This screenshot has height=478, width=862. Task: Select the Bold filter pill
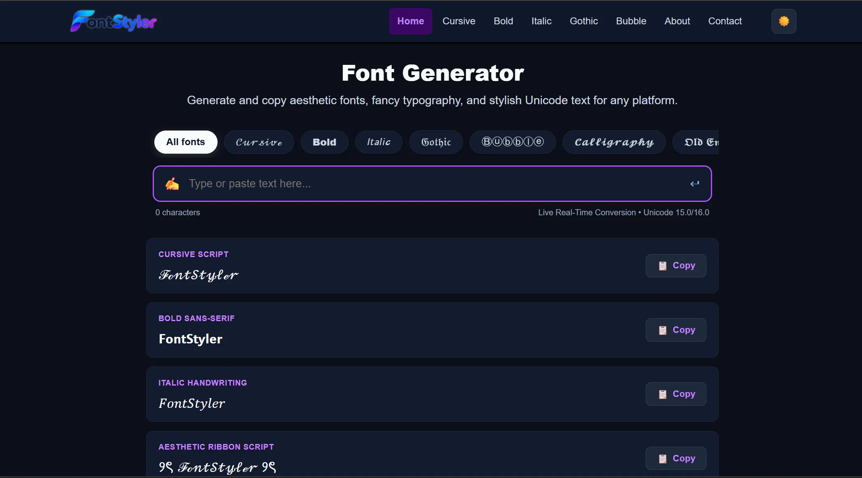(324, 142)
